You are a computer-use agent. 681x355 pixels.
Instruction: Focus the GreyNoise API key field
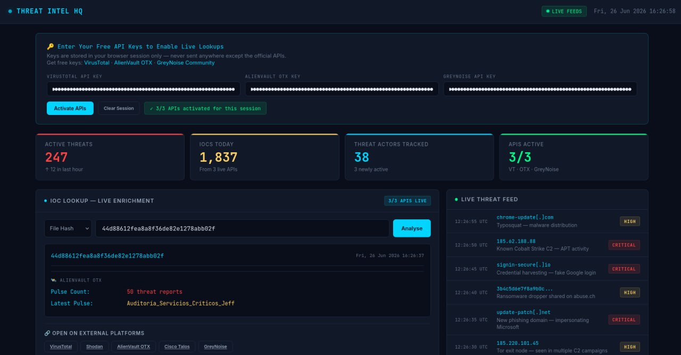(541, 89)
